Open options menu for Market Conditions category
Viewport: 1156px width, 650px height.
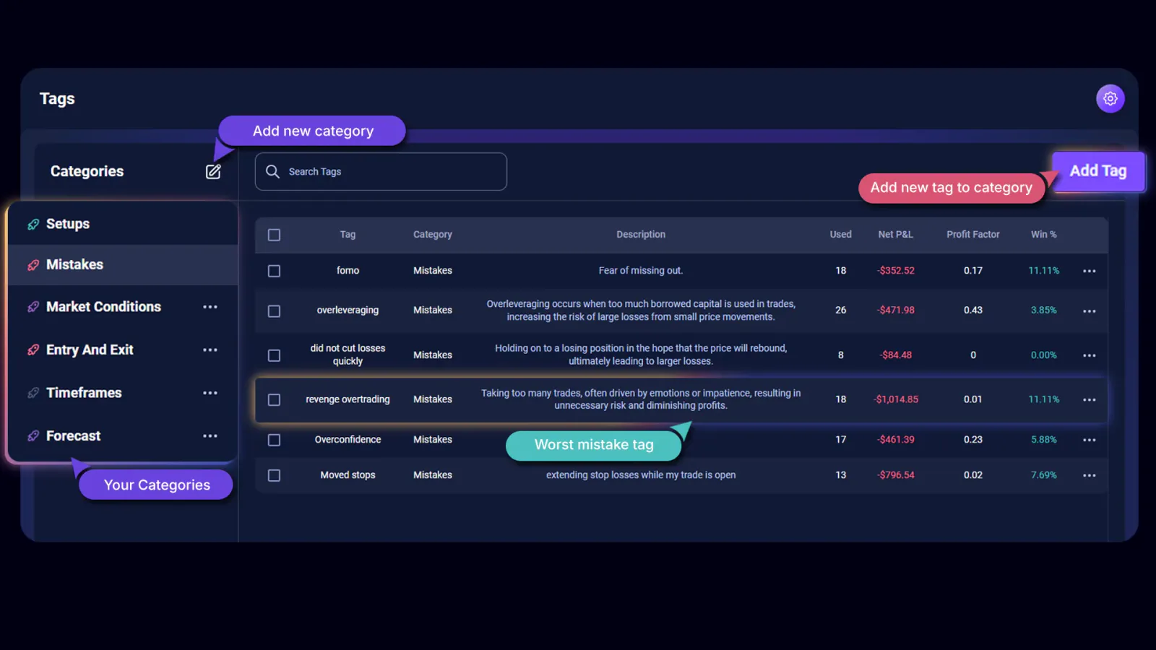point(210,307)
